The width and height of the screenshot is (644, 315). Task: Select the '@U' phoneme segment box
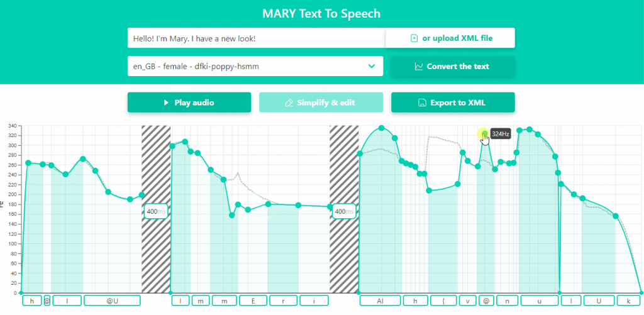coord(111,301)
